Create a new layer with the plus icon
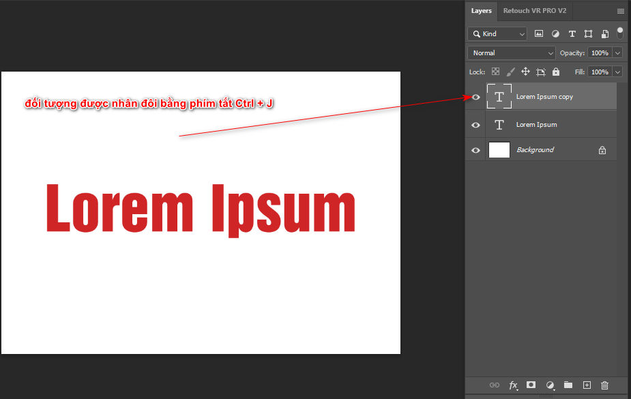 pyautogui.click(x=586, y=385)
